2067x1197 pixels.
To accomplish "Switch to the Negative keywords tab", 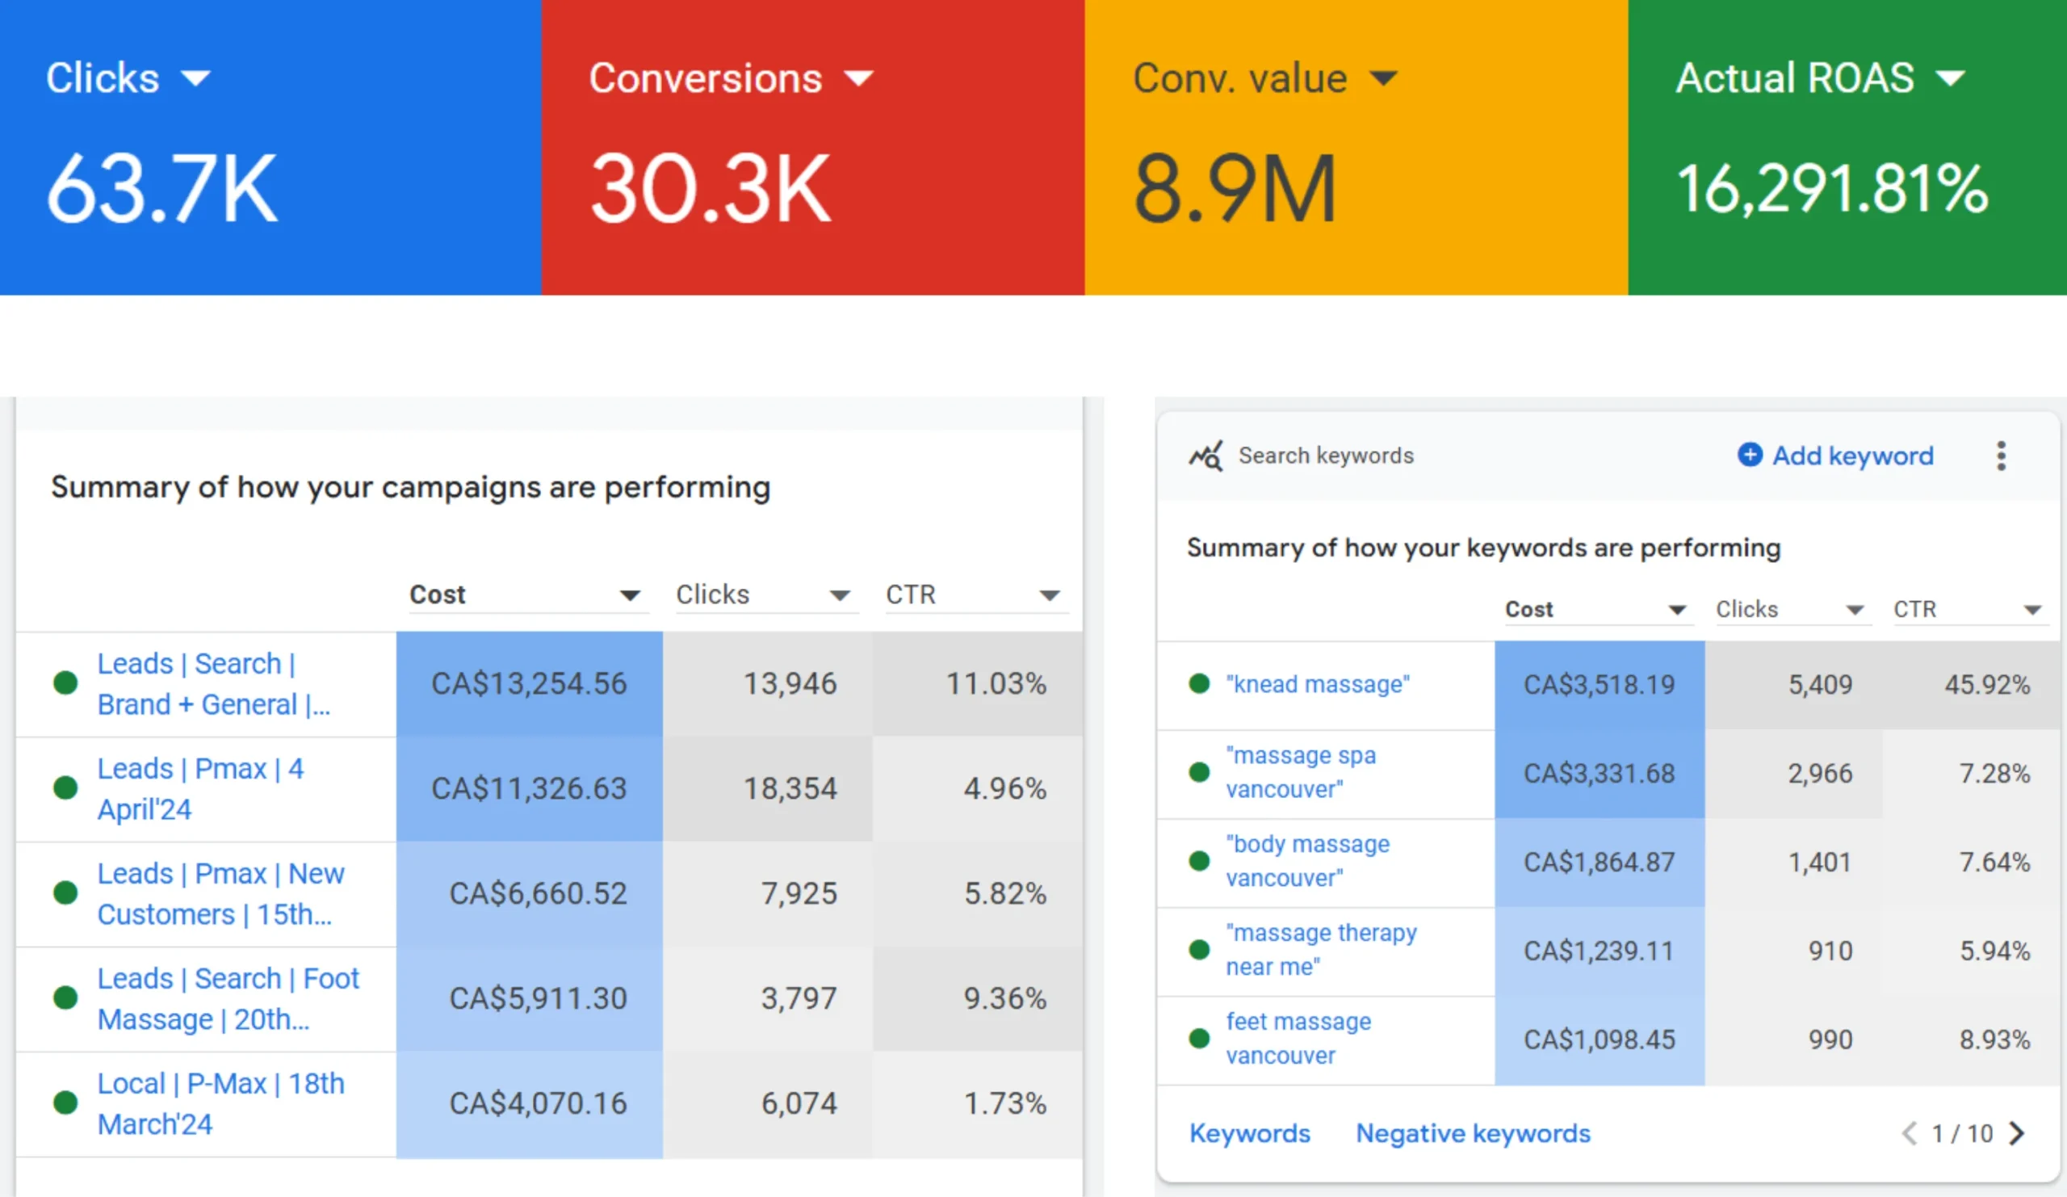I will (x=1472, y=1133).
